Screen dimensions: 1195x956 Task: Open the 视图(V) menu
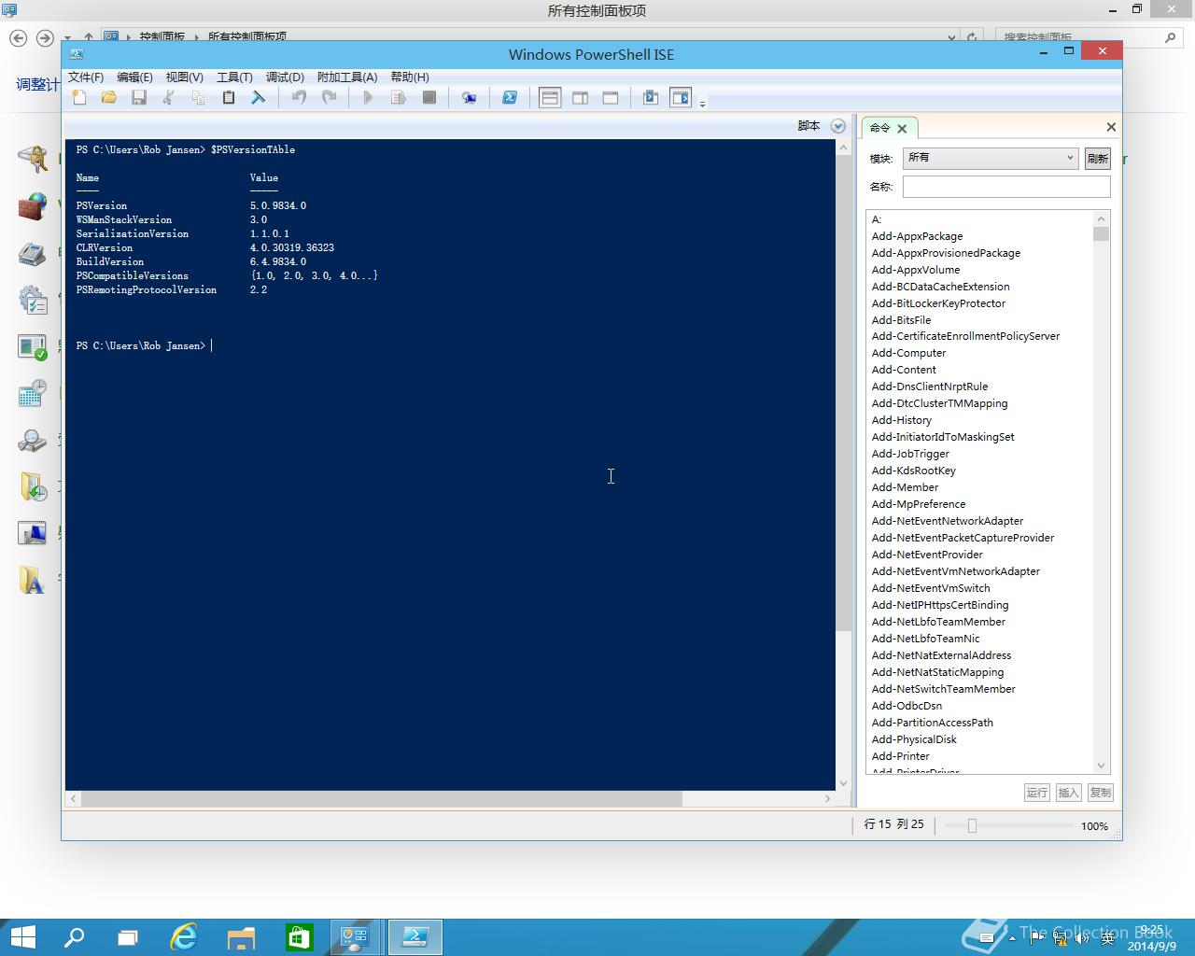click(x=184, y=77)
